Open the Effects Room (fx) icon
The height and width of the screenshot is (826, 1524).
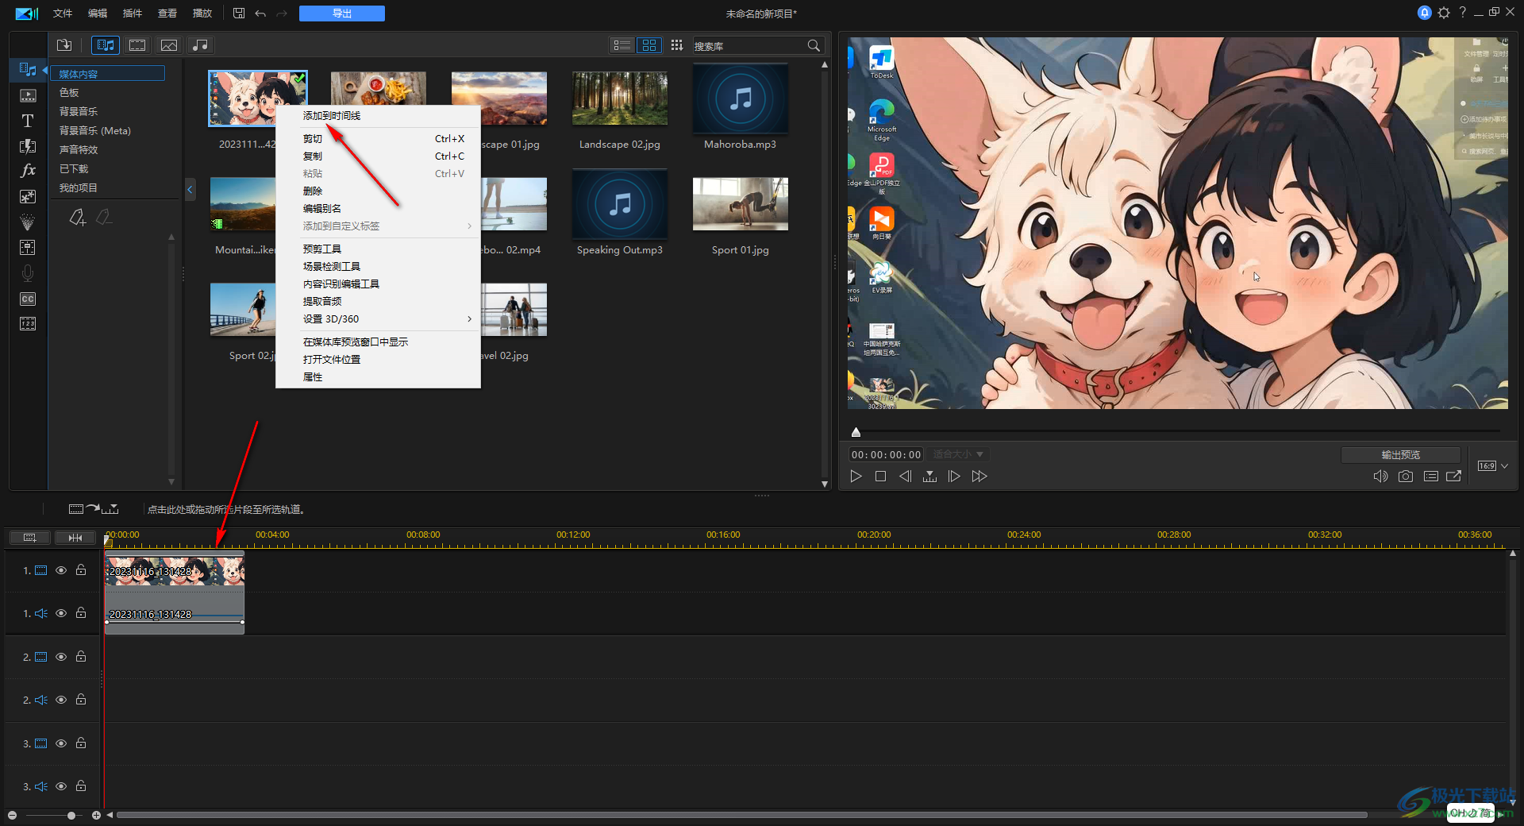(28, 170)
